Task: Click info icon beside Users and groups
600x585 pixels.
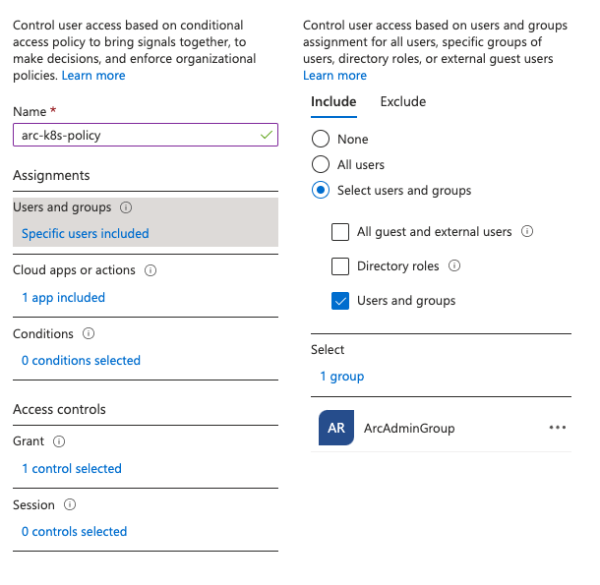Action: coord(126,207)
